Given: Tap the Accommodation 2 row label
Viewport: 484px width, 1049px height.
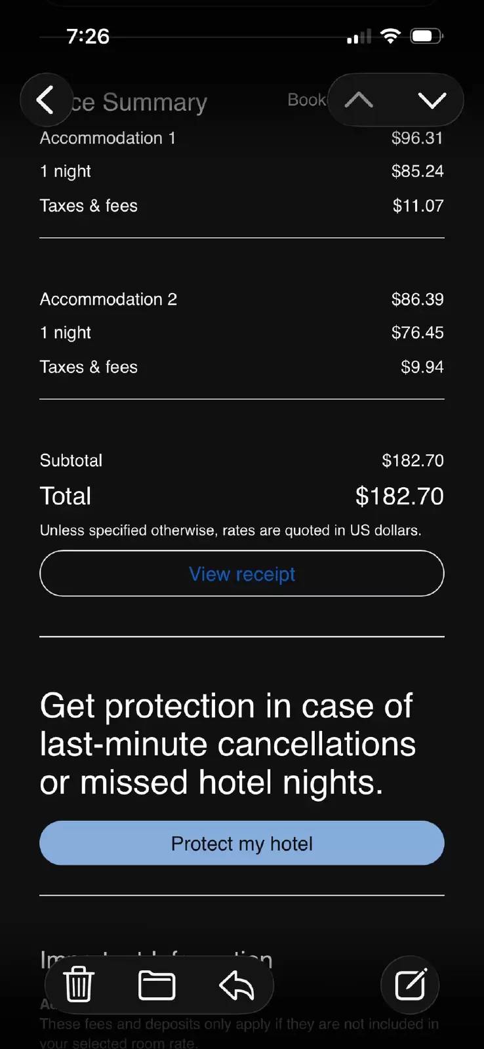Looking at the screenshot, I should pos(108,300).
